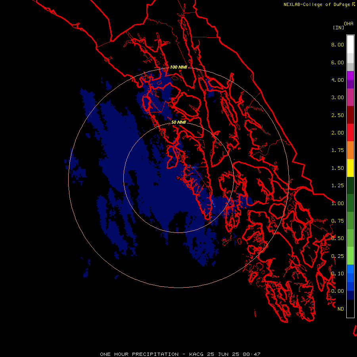Click the 3.00 legend value
This screenshot has height=357, width=357.
coord(338,98)
